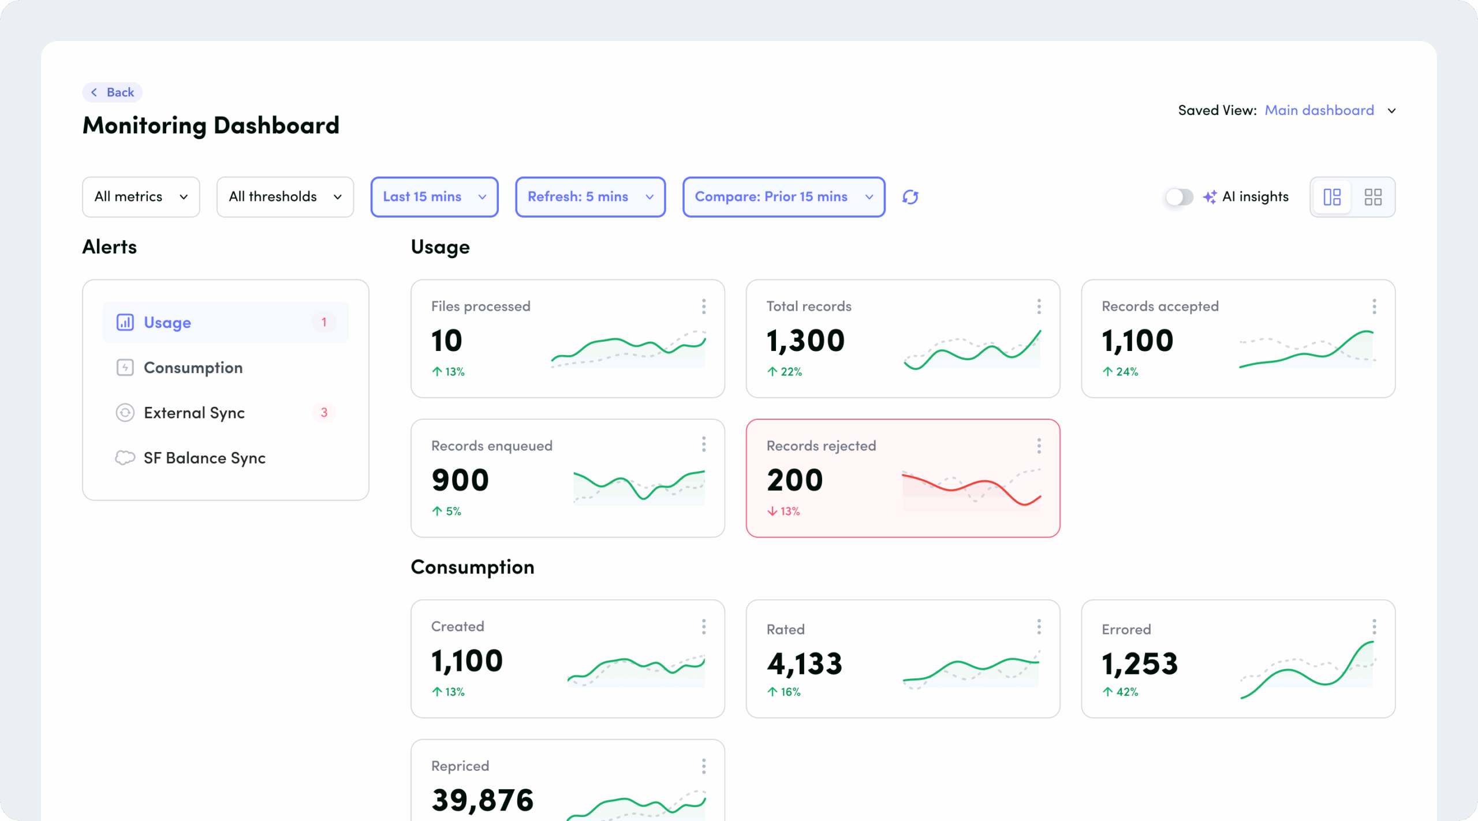Viewport: 1478px width, 821px height.
Task: Switch to split panel layout view
Action: pos(1332,197)
